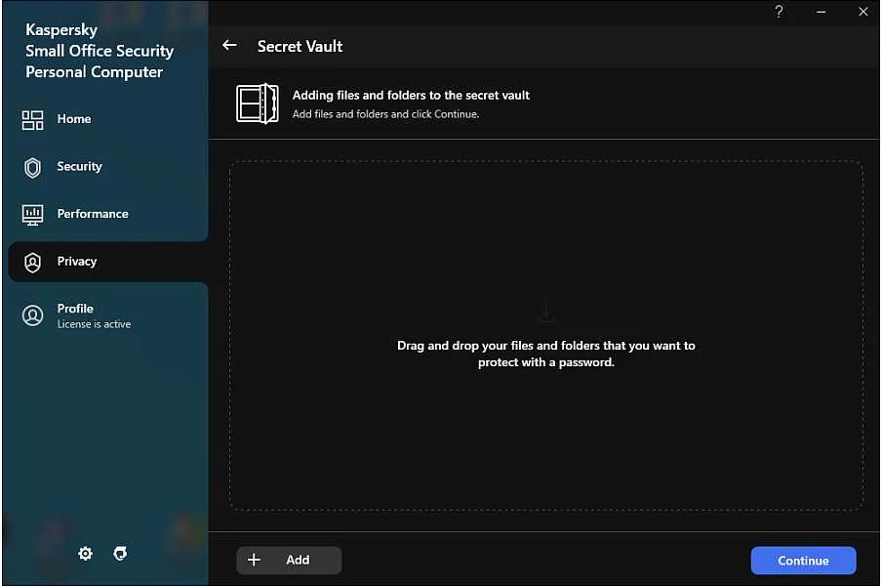Click 'Adding files and folders to the secret vault' heading

tap(411, 95)
